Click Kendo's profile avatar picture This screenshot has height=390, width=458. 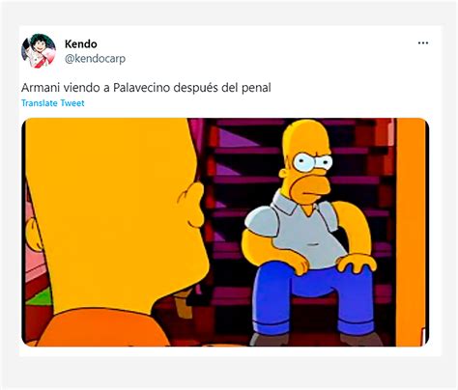[39, 51]
